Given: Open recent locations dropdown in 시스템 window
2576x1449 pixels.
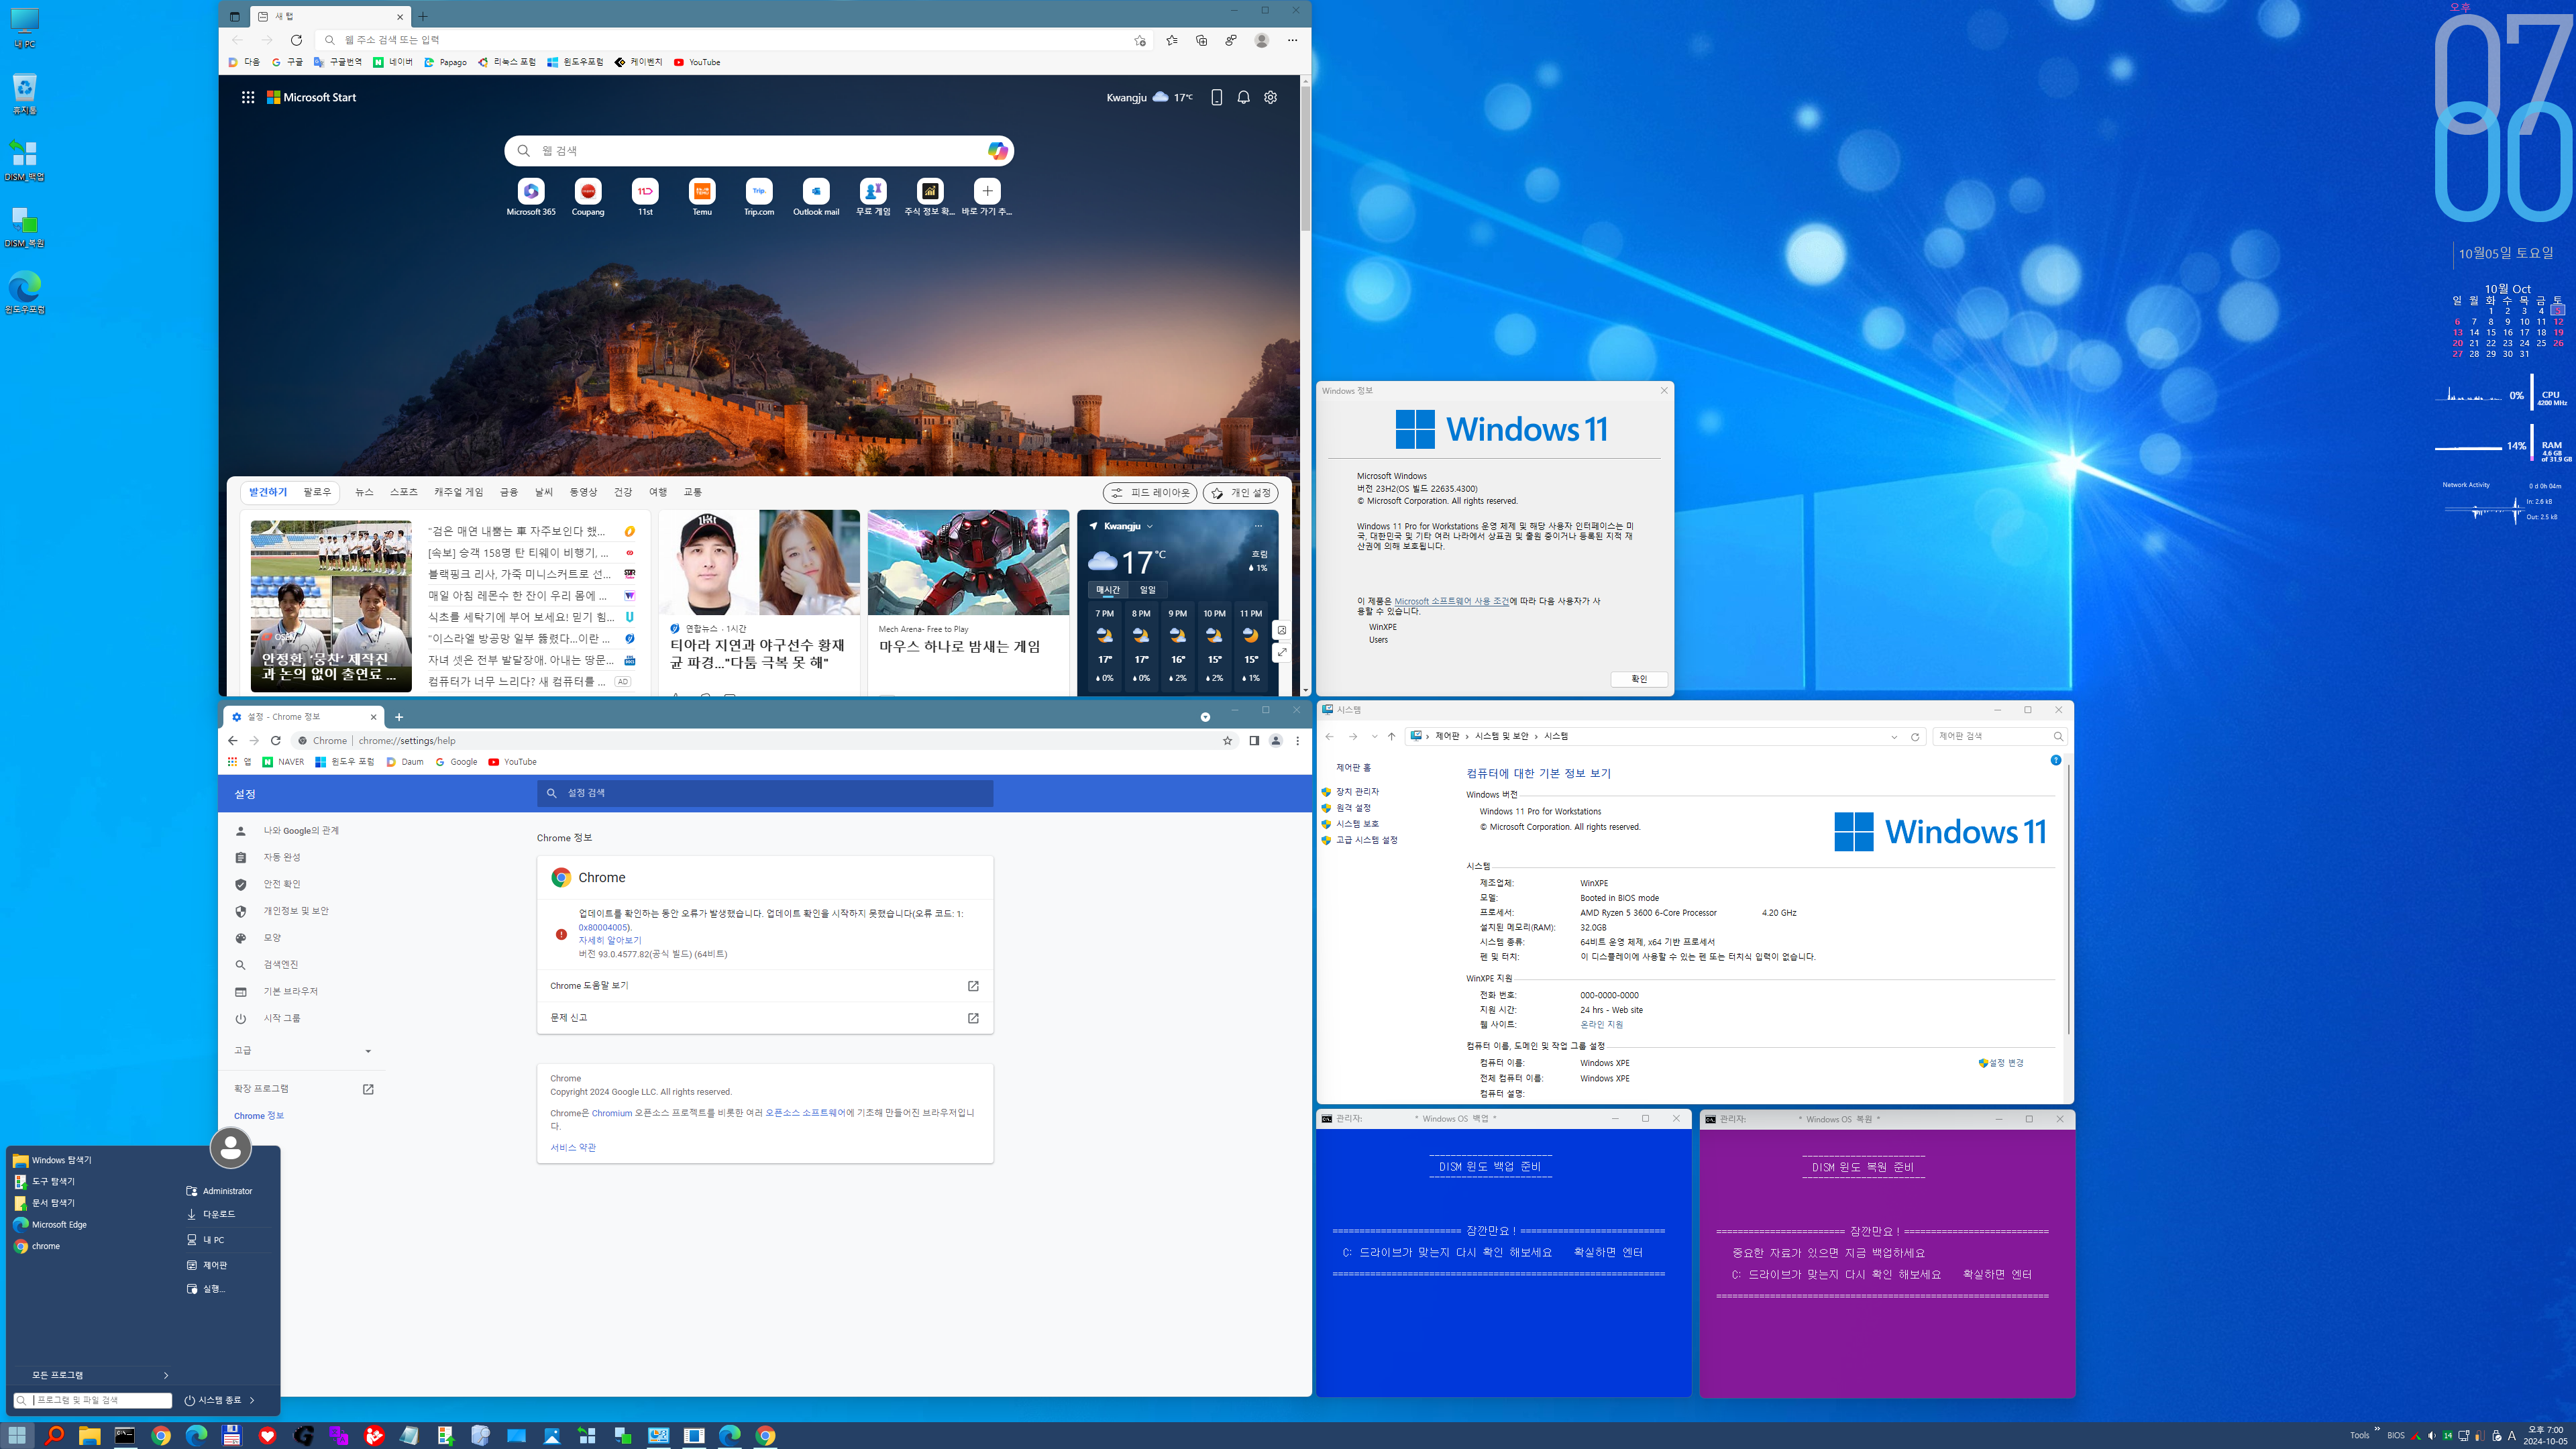Looking at the screenshot, I should [x=1374, y=736].
